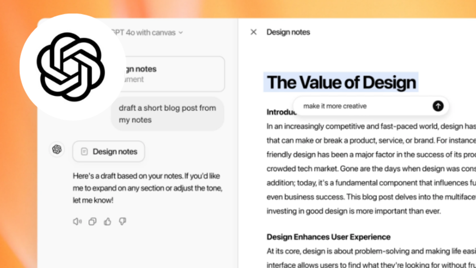
Task: Click the "Design Enhances User Experience" heading
Action: coord(328,237)
